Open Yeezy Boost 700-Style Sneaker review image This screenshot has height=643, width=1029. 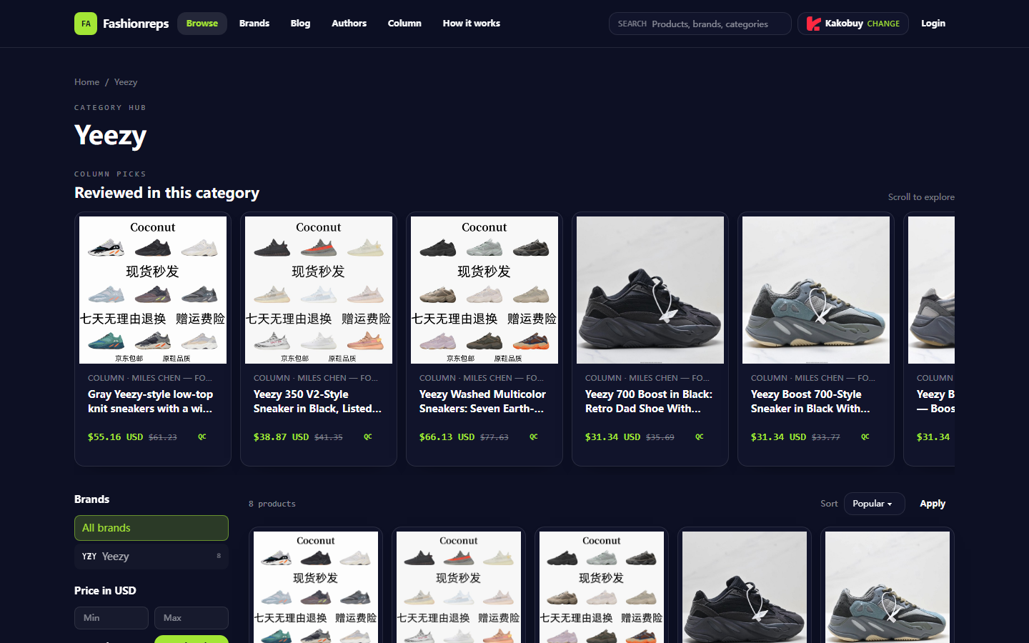coord(816,290)
